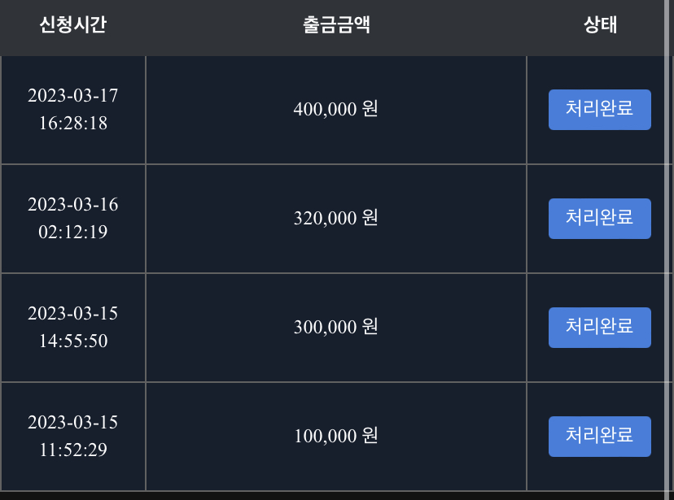Select the 02:12:19 time text
Viewport: 674px width, 500px height.
tap(73, 233)
